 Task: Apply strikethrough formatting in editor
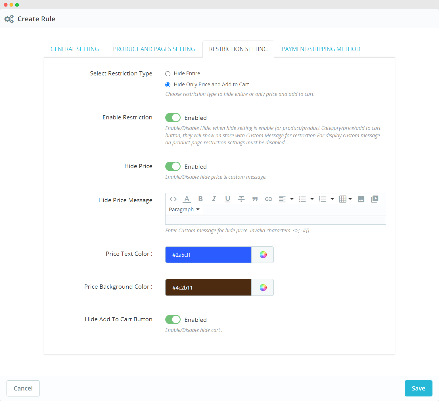pos(241,199)
